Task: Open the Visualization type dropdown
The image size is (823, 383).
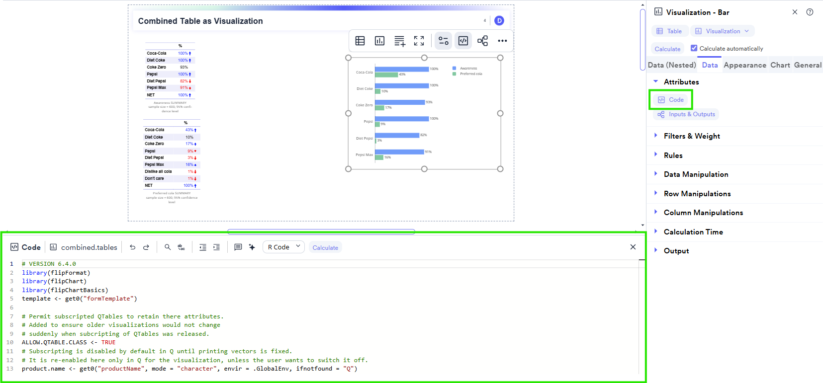Action: click(723, 31)
